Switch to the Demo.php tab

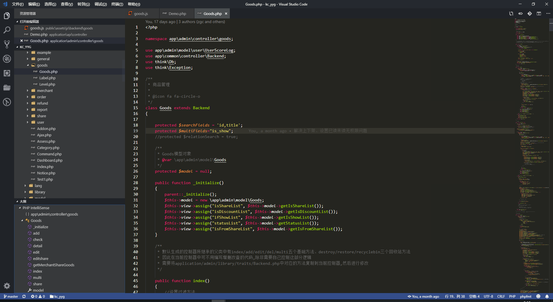tap(177, 14)
